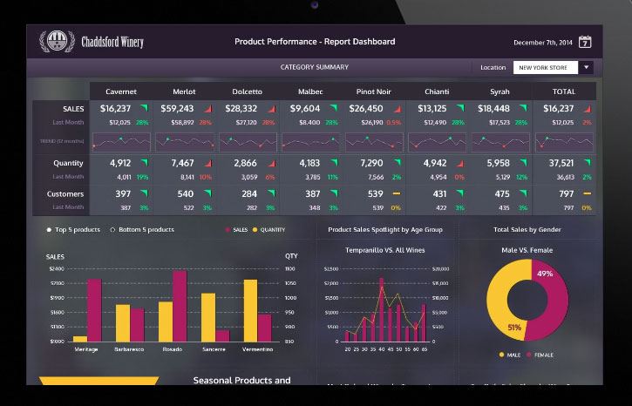Click the Meritage magenta sales bar
This screenshot has width=632, height=406.
click(x=94, y=310)
